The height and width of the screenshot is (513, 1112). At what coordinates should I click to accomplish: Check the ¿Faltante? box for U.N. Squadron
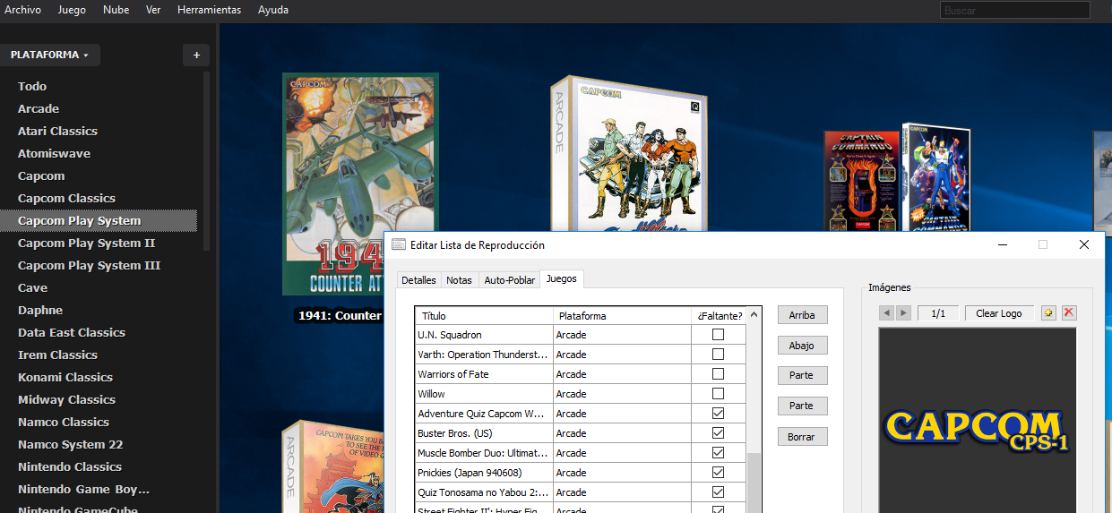(x=718, y=335)
